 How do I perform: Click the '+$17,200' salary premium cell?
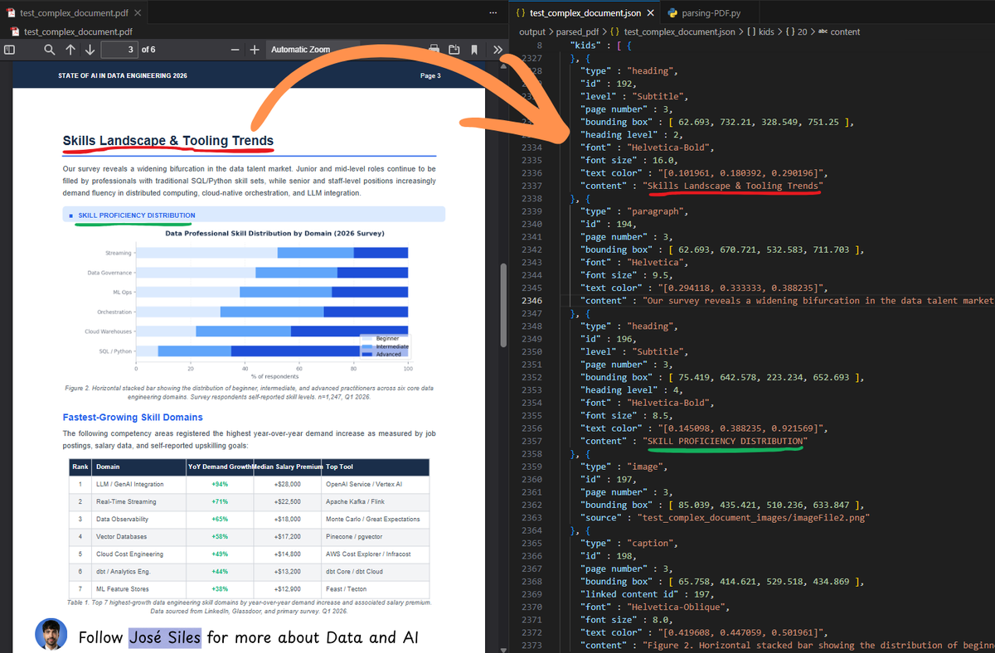pos(287,537)
